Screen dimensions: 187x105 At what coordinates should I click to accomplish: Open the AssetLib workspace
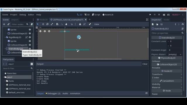coord(108,15)
